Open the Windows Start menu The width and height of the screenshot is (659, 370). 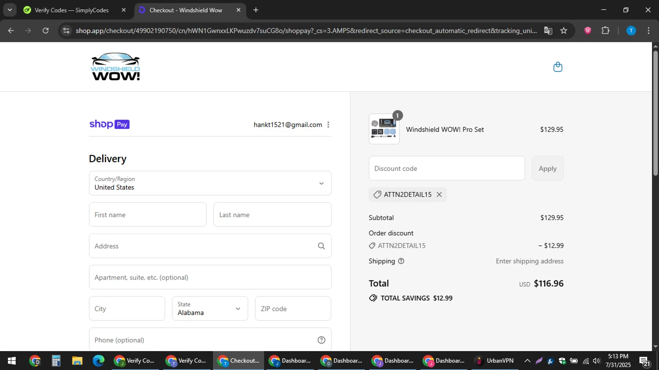(12, 361)
